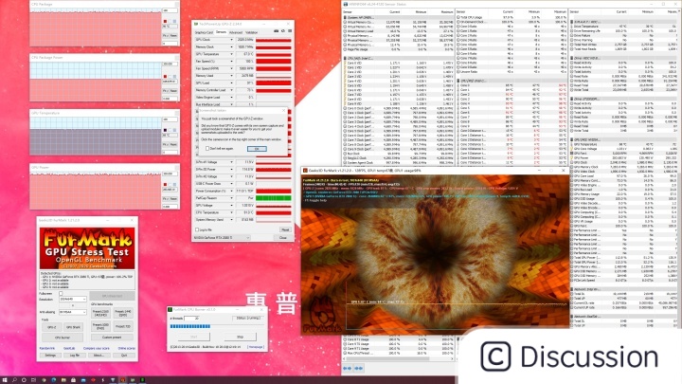Open File Explorer from taskbar
Viewport: 682px width, 384px height.
[x=63, y=380]
